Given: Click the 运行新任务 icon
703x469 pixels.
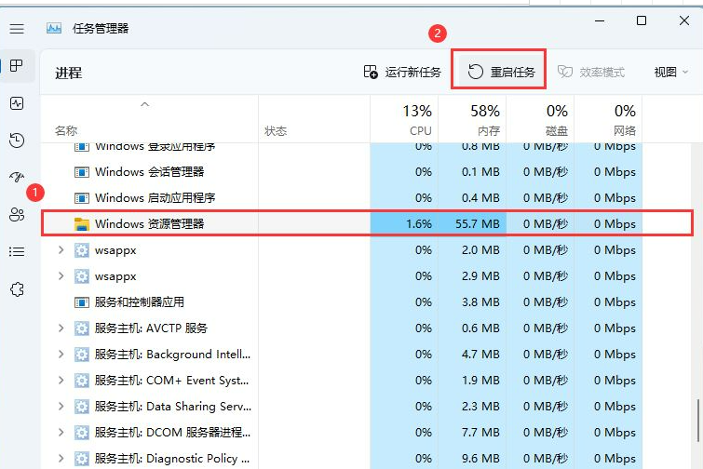Looking at the screenshot, I should tap(371, 72).
